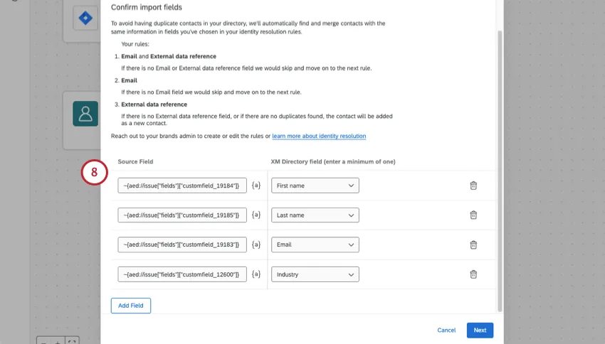Open the First name directory field dropdown

315,186
